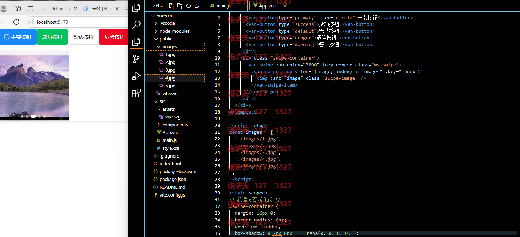The width and height of the screenshot is (520, 237).
Task: Open 2.jpg in the explorer tree
Action: [170, 62]
